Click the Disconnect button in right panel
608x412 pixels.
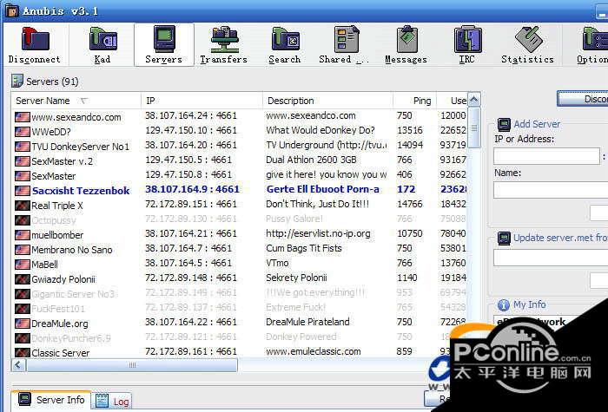(583, 99)
